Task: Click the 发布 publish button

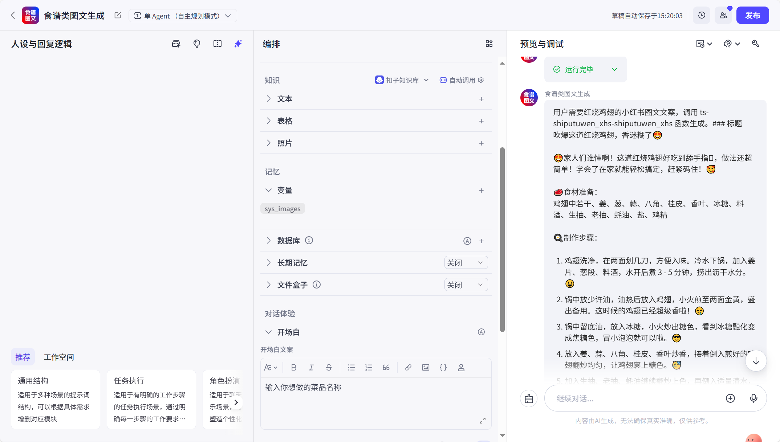Action: coord(752,15)
